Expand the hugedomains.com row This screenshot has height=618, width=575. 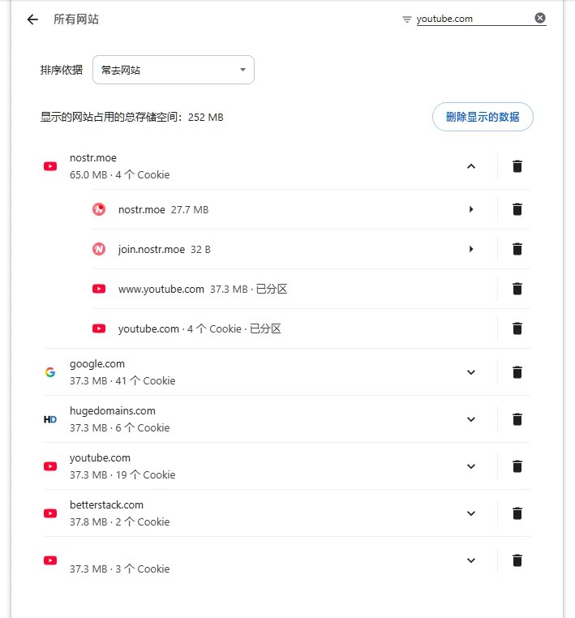click(470, 419)
